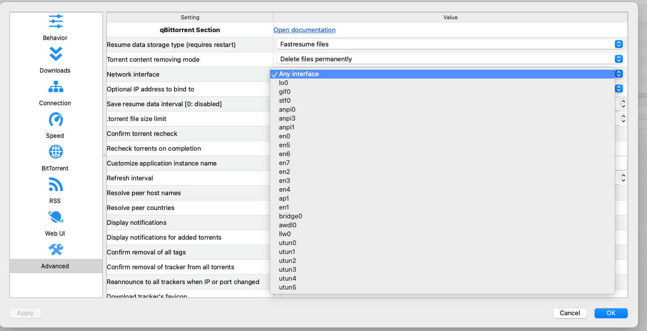647x331 pixels.
Task: Choose anpi0 in the interface list
Action: (x=442, y=110)
